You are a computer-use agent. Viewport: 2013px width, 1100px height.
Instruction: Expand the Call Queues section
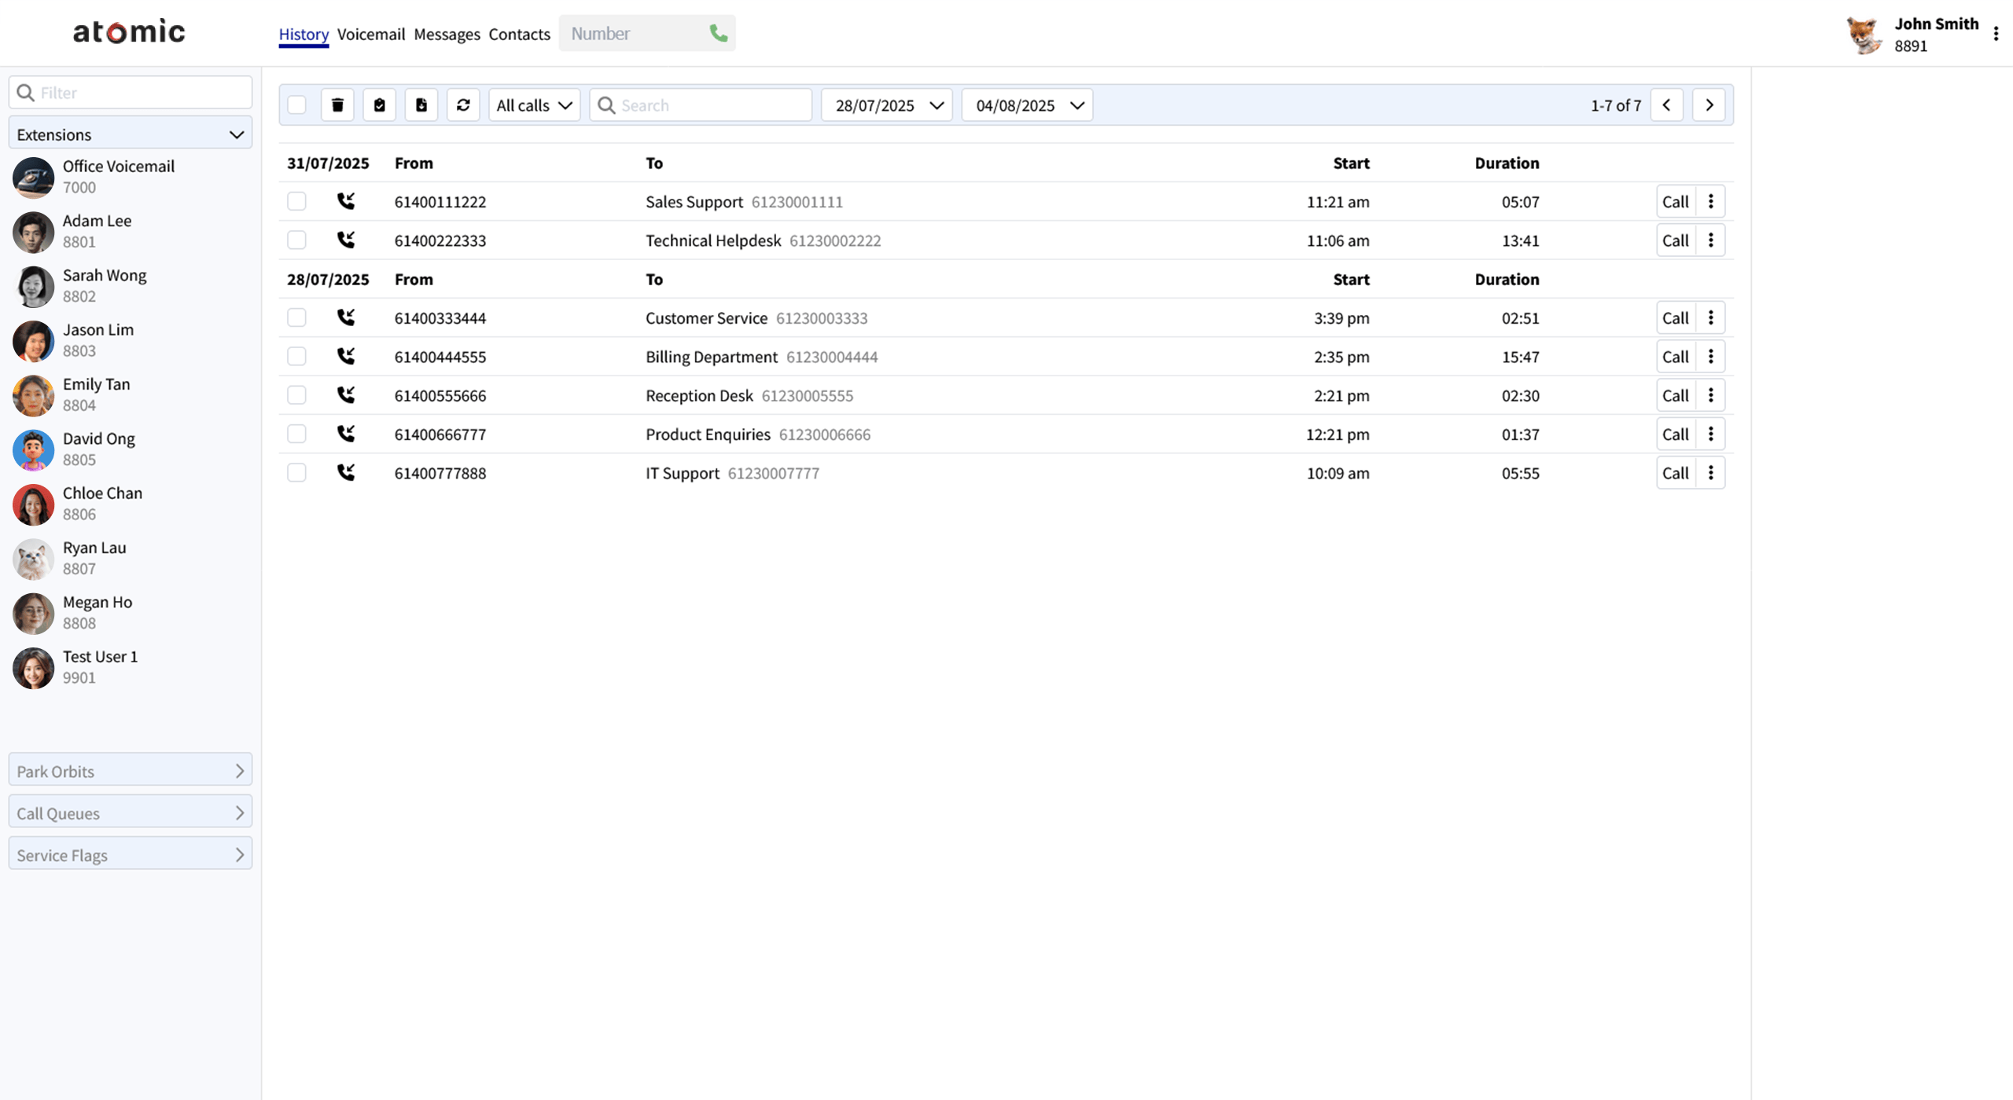(131, 813)
